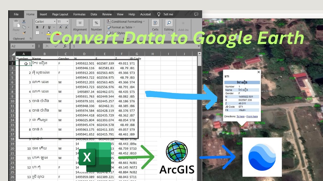
Task: Open the Cells group icon
Action: point(155,23)
